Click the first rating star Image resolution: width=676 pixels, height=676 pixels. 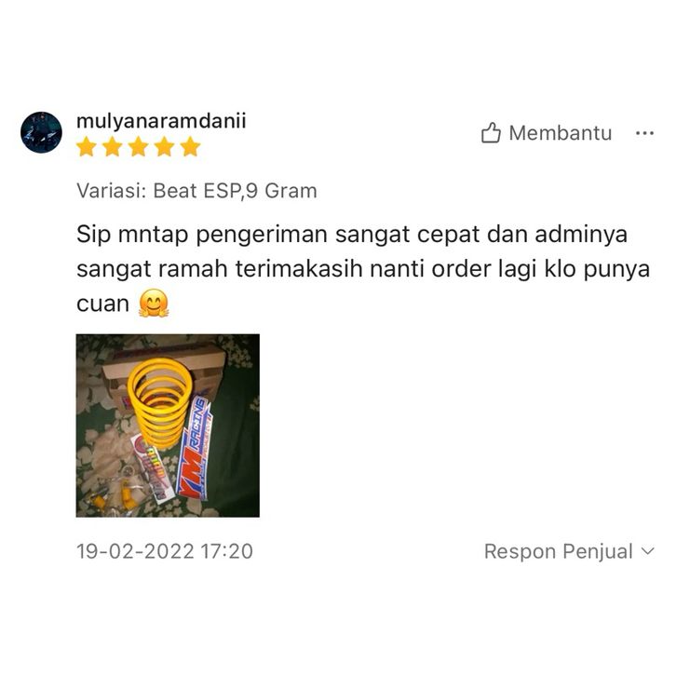[87, 146]
